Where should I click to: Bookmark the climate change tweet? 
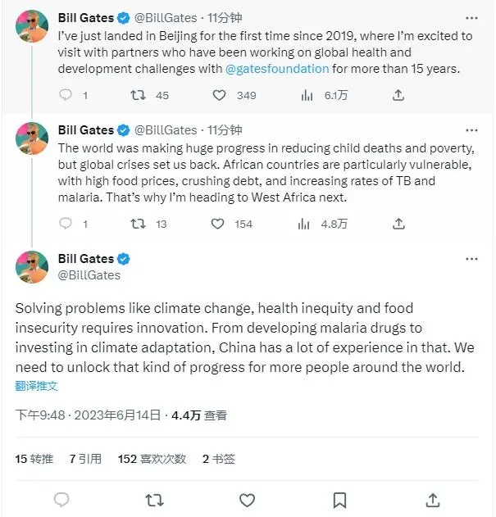tap(339, 499)
